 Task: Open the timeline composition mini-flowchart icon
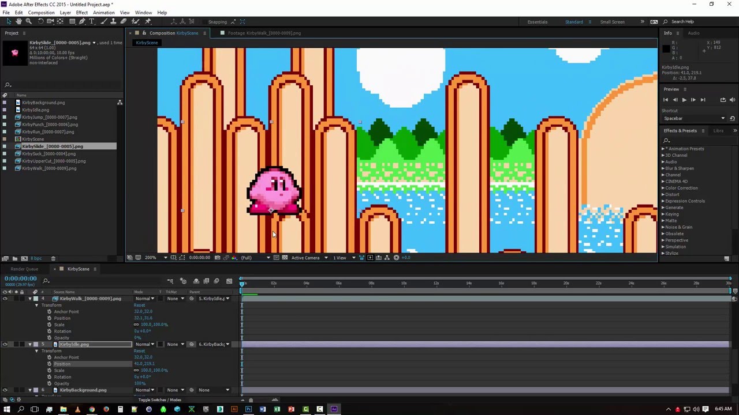pos(170,281)
